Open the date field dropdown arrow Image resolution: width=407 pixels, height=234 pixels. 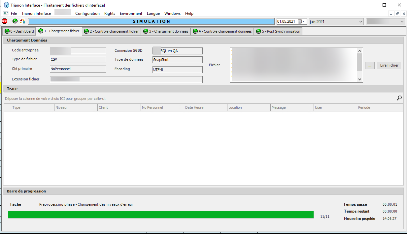(x=304, y=21)
